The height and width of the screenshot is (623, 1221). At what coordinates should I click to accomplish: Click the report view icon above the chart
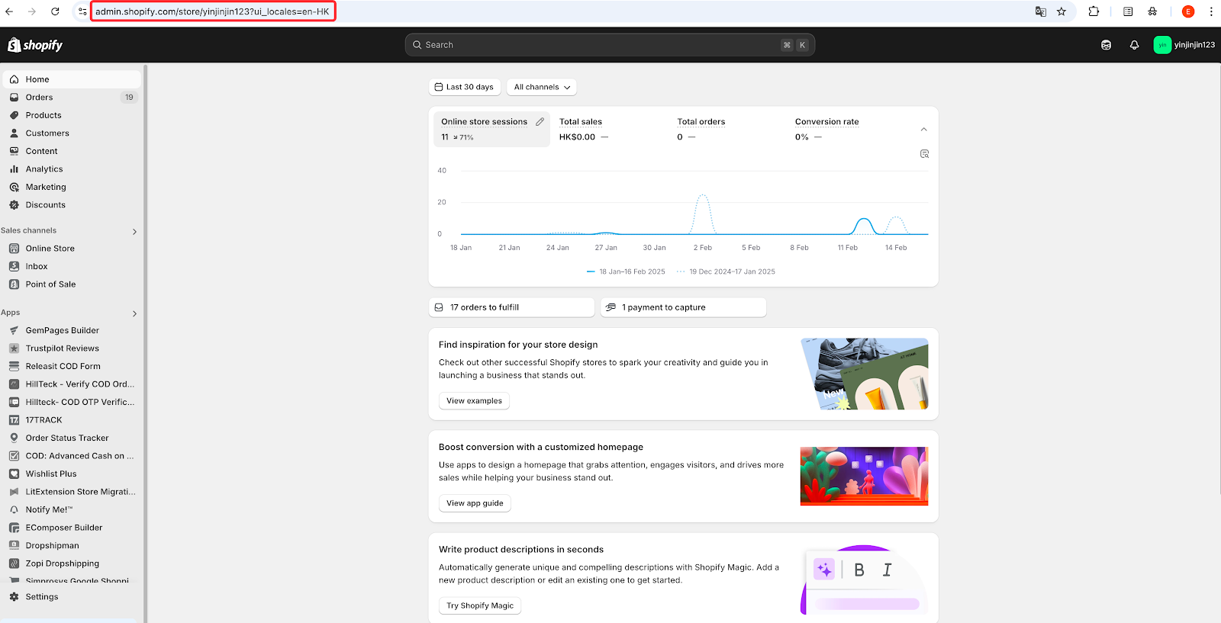tap(924, 154)
